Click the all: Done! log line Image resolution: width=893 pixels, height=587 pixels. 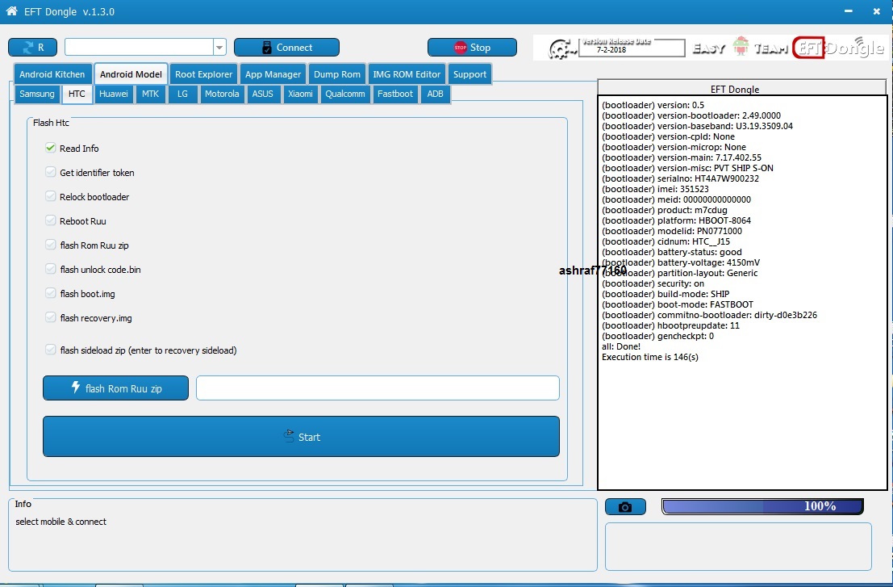tap(621, 346)
